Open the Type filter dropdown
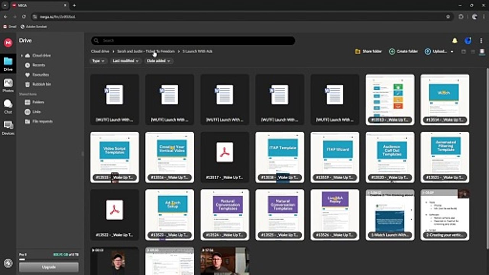 point(98,61)
